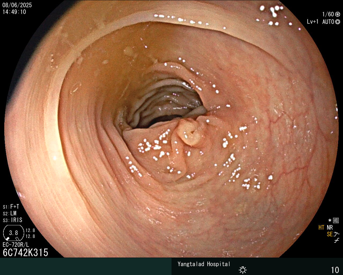
Task: Click the yellow HT indicator
Action: click(322, 227)
